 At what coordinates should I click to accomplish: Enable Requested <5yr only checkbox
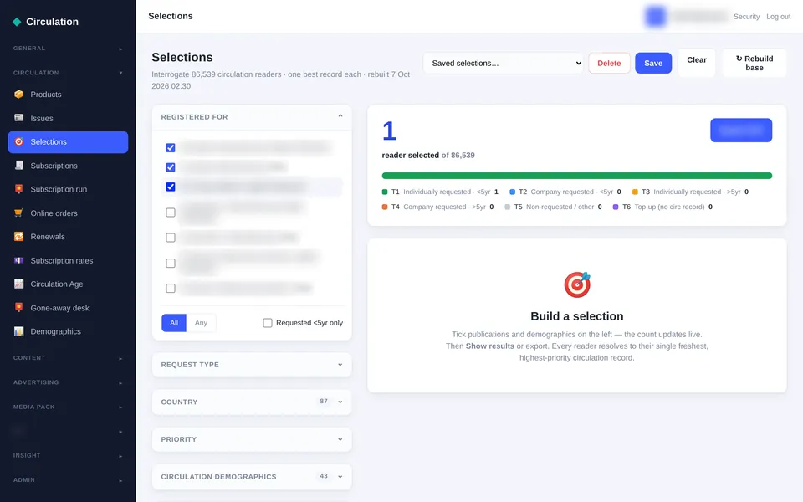tap(268, 323)
